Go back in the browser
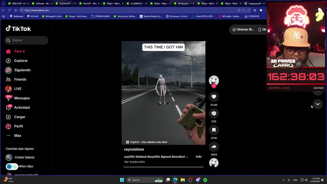This screenshot has height=184, width=327. pyautogui.click(x=3, y=10)
